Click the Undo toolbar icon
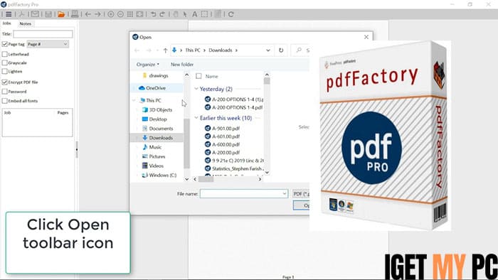498x280 pixels. click(x=154, y=14)
